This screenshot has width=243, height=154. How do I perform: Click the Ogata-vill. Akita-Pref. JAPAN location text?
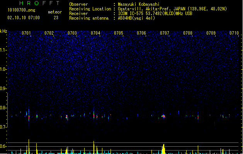pyautogui.click(x=172, y=9)
